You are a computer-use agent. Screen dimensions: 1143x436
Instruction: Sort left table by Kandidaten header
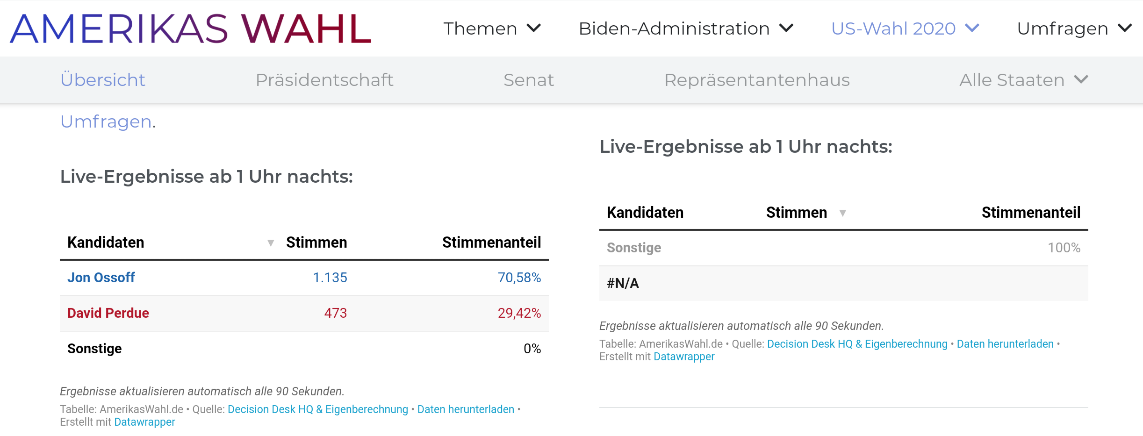[x=106, y=243]
